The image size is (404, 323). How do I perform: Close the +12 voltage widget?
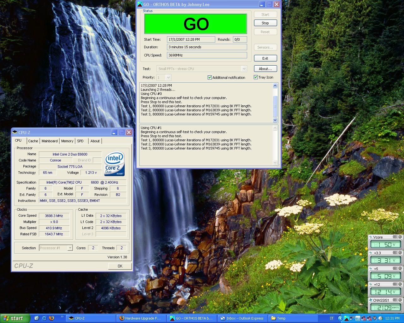(400, 284)
